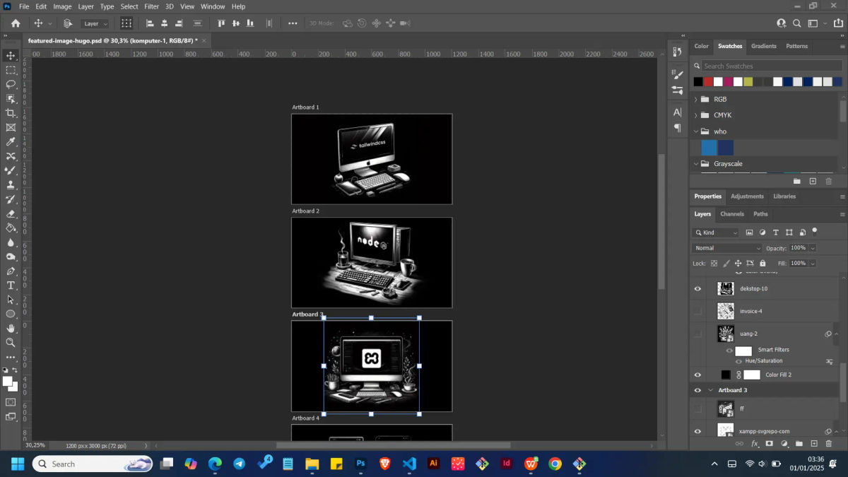
Task: Create a new layer in Layers panel
Action: pos(814,444)
